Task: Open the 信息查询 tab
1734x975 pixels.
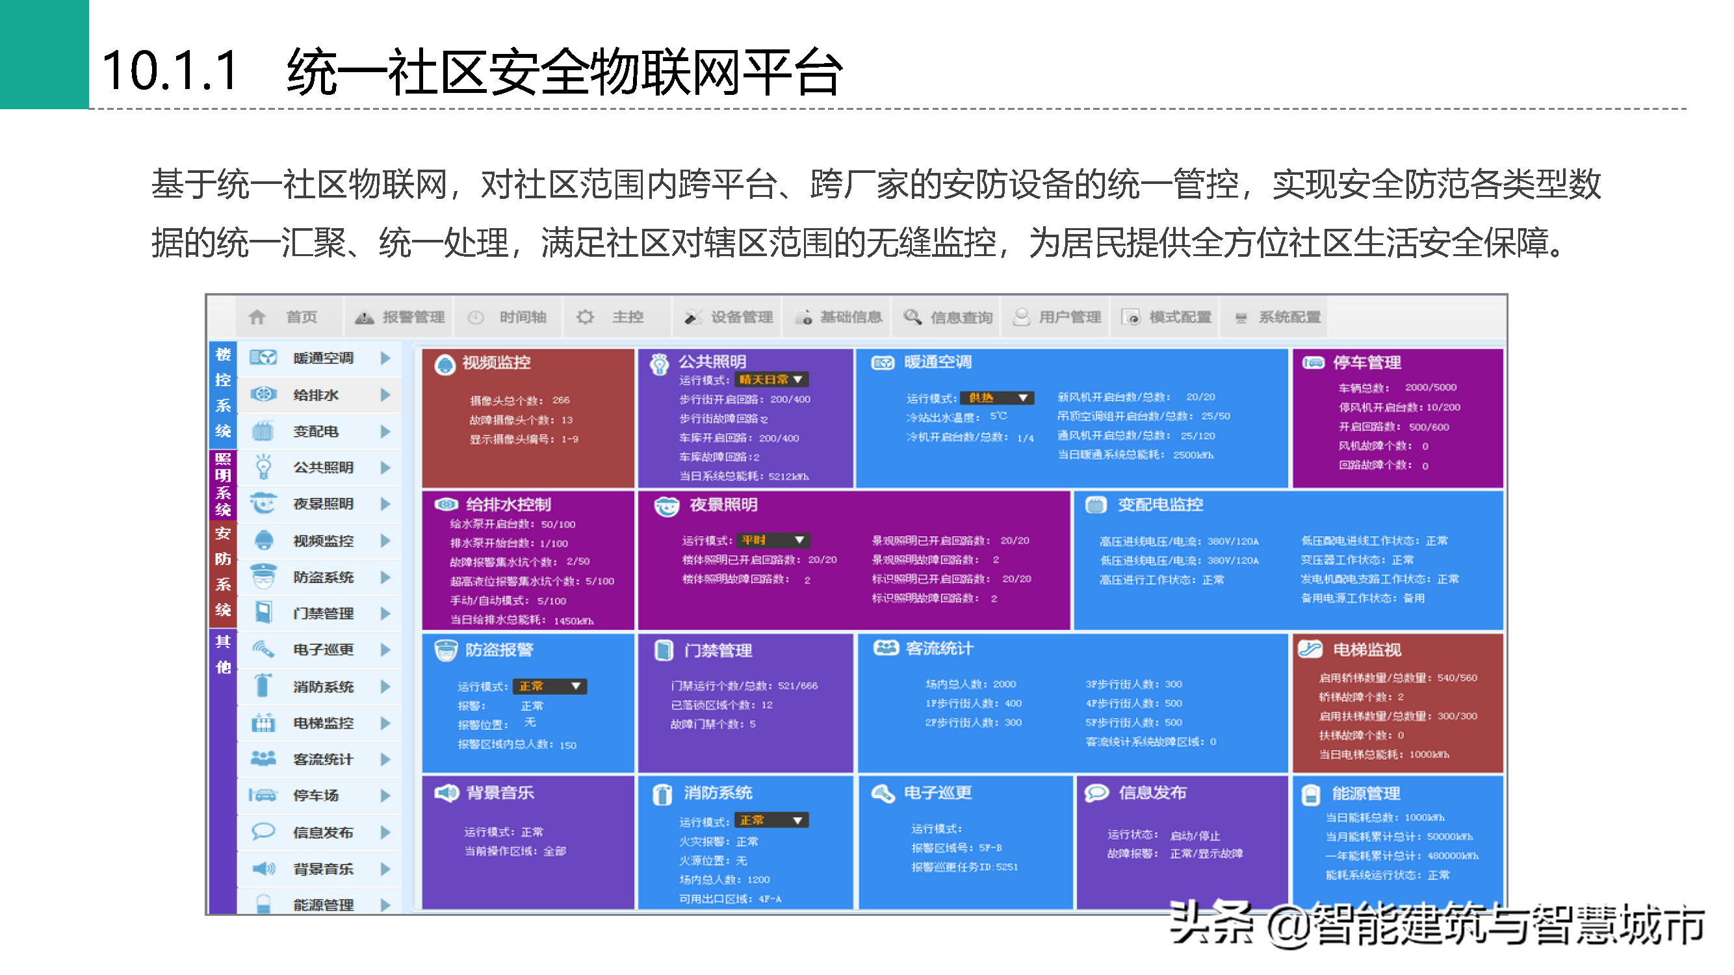Action: (x=946, y=317)
